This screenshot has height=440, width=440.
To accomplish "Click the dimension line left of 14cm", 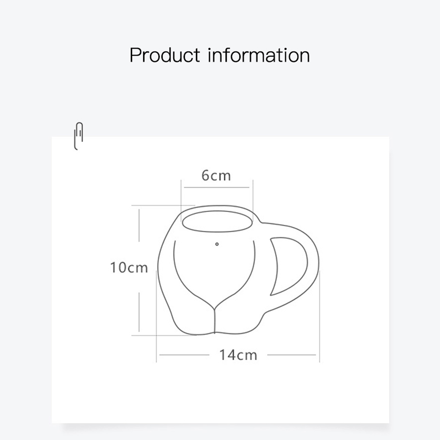I will tap(184, 355).
